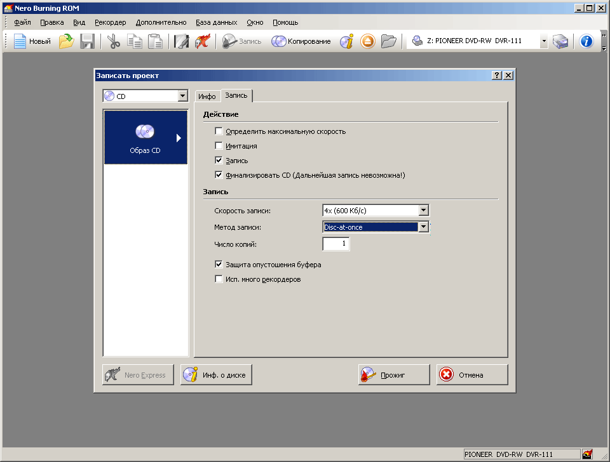The height and width of the screenshot is (462, 610).
Task: Click the dialog question mark help button
Action: [x=497, y=76]
